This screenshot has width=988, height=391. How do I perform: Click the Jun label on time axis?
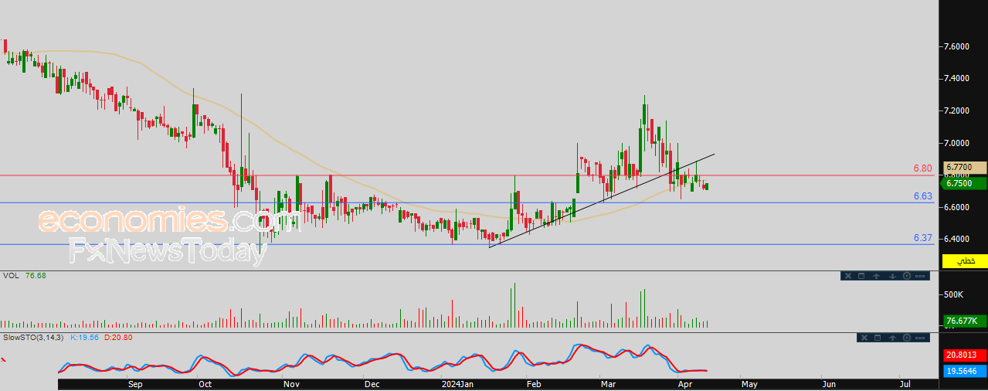point(829,383)
